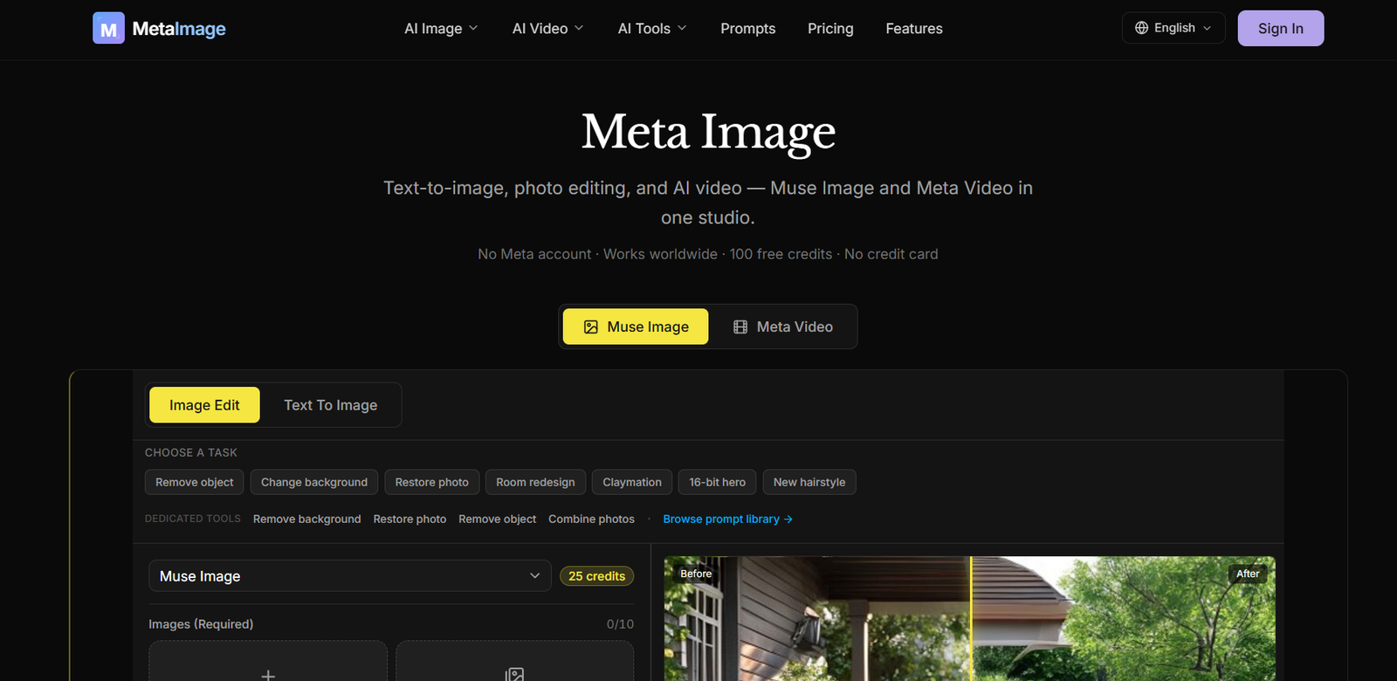The image size is (1397, 681).
Task: Click the before/after comparison divider line
Action: coord(971,618)
